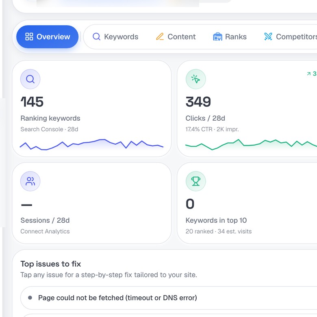Click the Keywords magnifier icon
This screenshot has width=317, height=317.
pyautogui.click(x=96, y=37)
